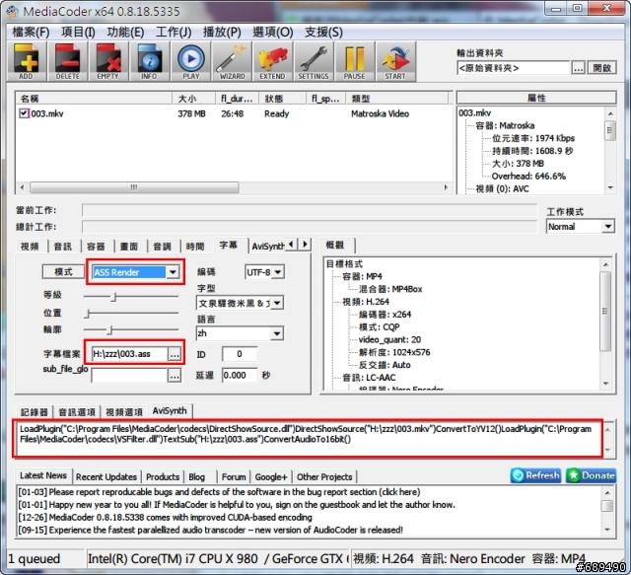Open the Normal work mode dropdown
631x575 pixels.
click(x=608, y=227)
